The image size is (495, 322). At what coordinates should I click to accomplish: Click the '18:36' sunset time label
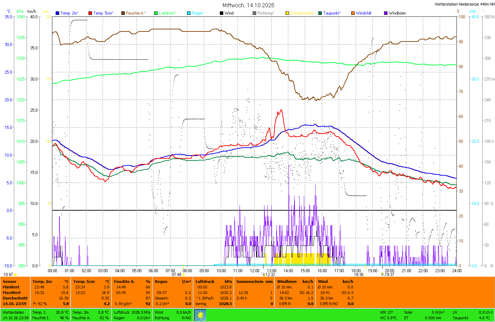[358, 275]
